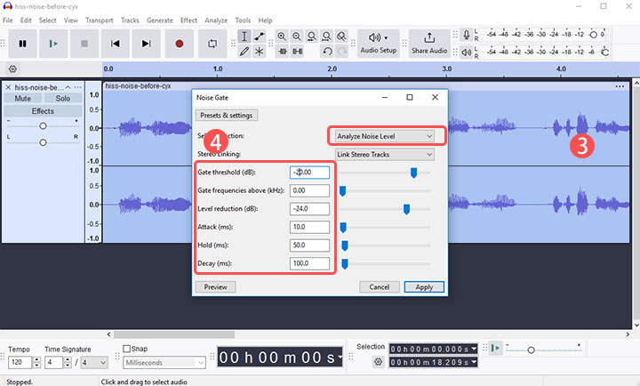Open Selection toolbar gear settings
The height and width of the screenshot is (386, 640).
[x=379, y=362]
